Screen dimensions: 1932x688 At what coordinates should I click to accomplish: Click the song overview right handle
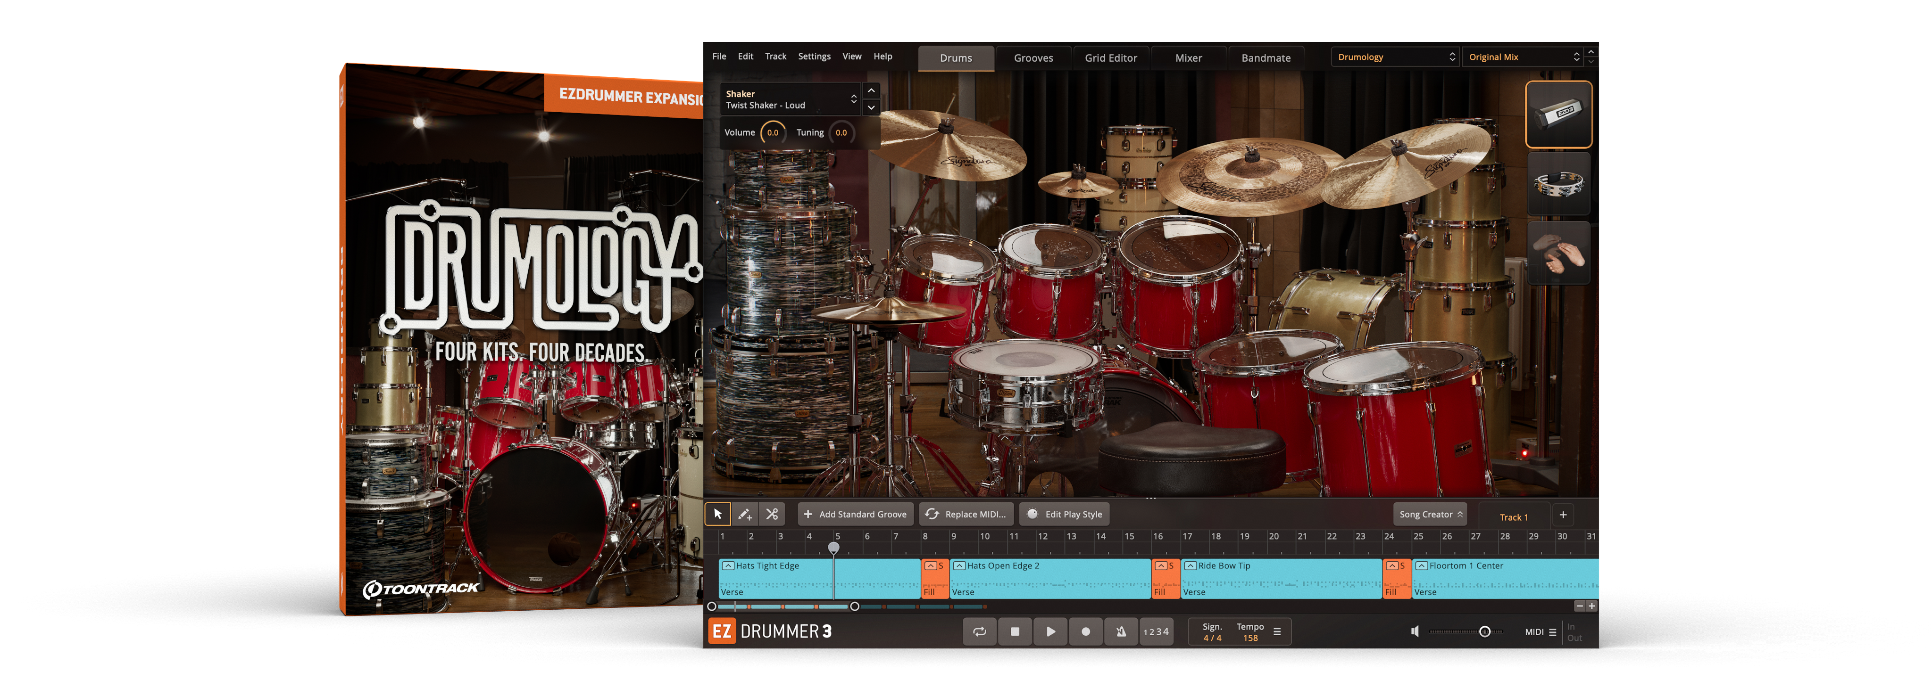[x=854, y=606]
